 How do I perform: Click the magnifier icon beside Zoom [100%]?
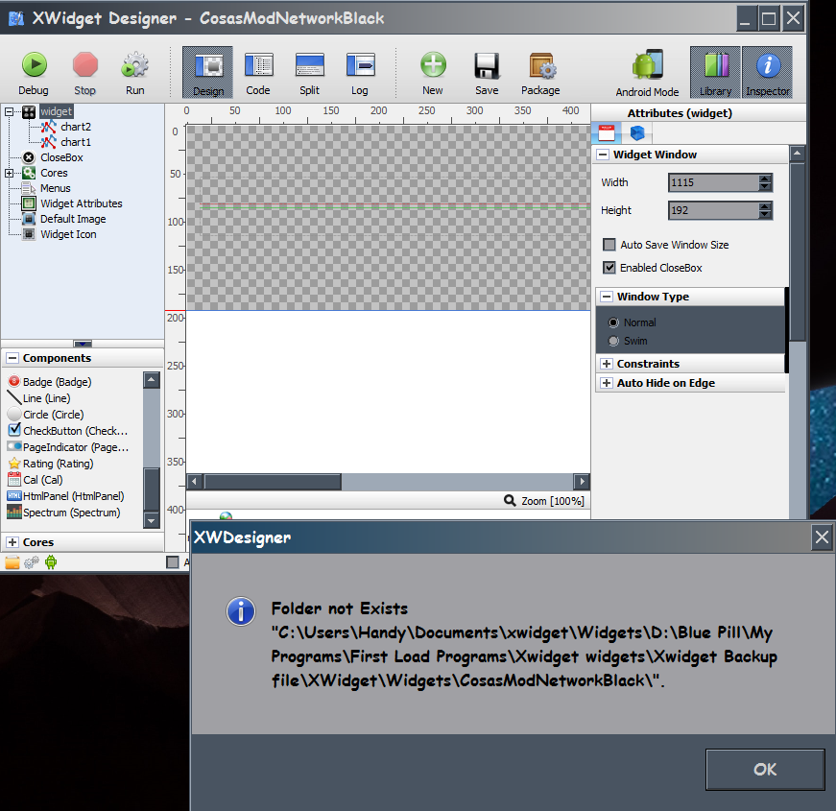(510, 501)
